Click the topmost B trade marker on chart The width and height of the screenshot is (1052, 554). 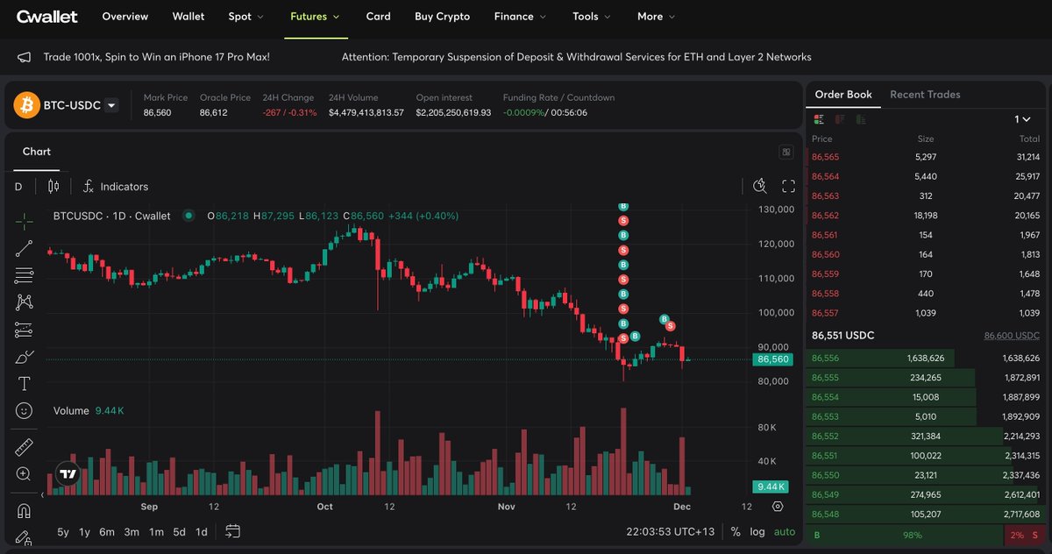click(623, 207)
